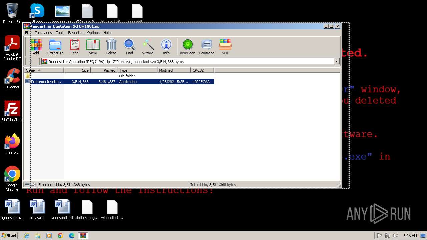The image size is (427, 240).
Task: Select the winecollecti desktop file
Action: pyautogui.click(x=112, y=209)
